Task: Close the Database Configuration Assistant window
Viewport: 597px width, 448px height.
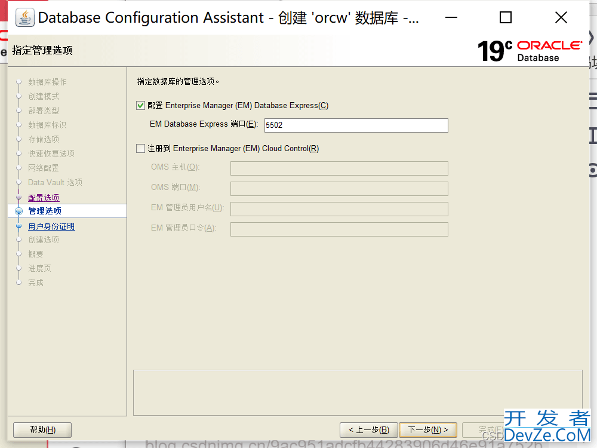Action: click(561, 17)
